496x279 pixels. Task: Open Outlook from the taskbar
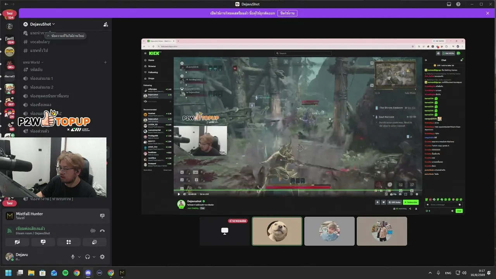(x=54, y=273)
